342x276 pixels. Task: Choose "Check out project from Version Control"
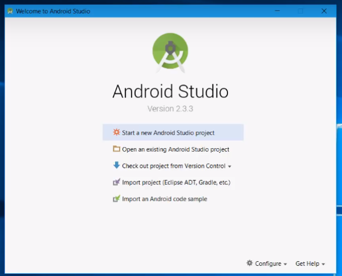(173, 166)
